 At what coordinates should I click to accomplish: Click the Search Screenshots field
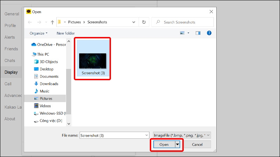point(182,22)
